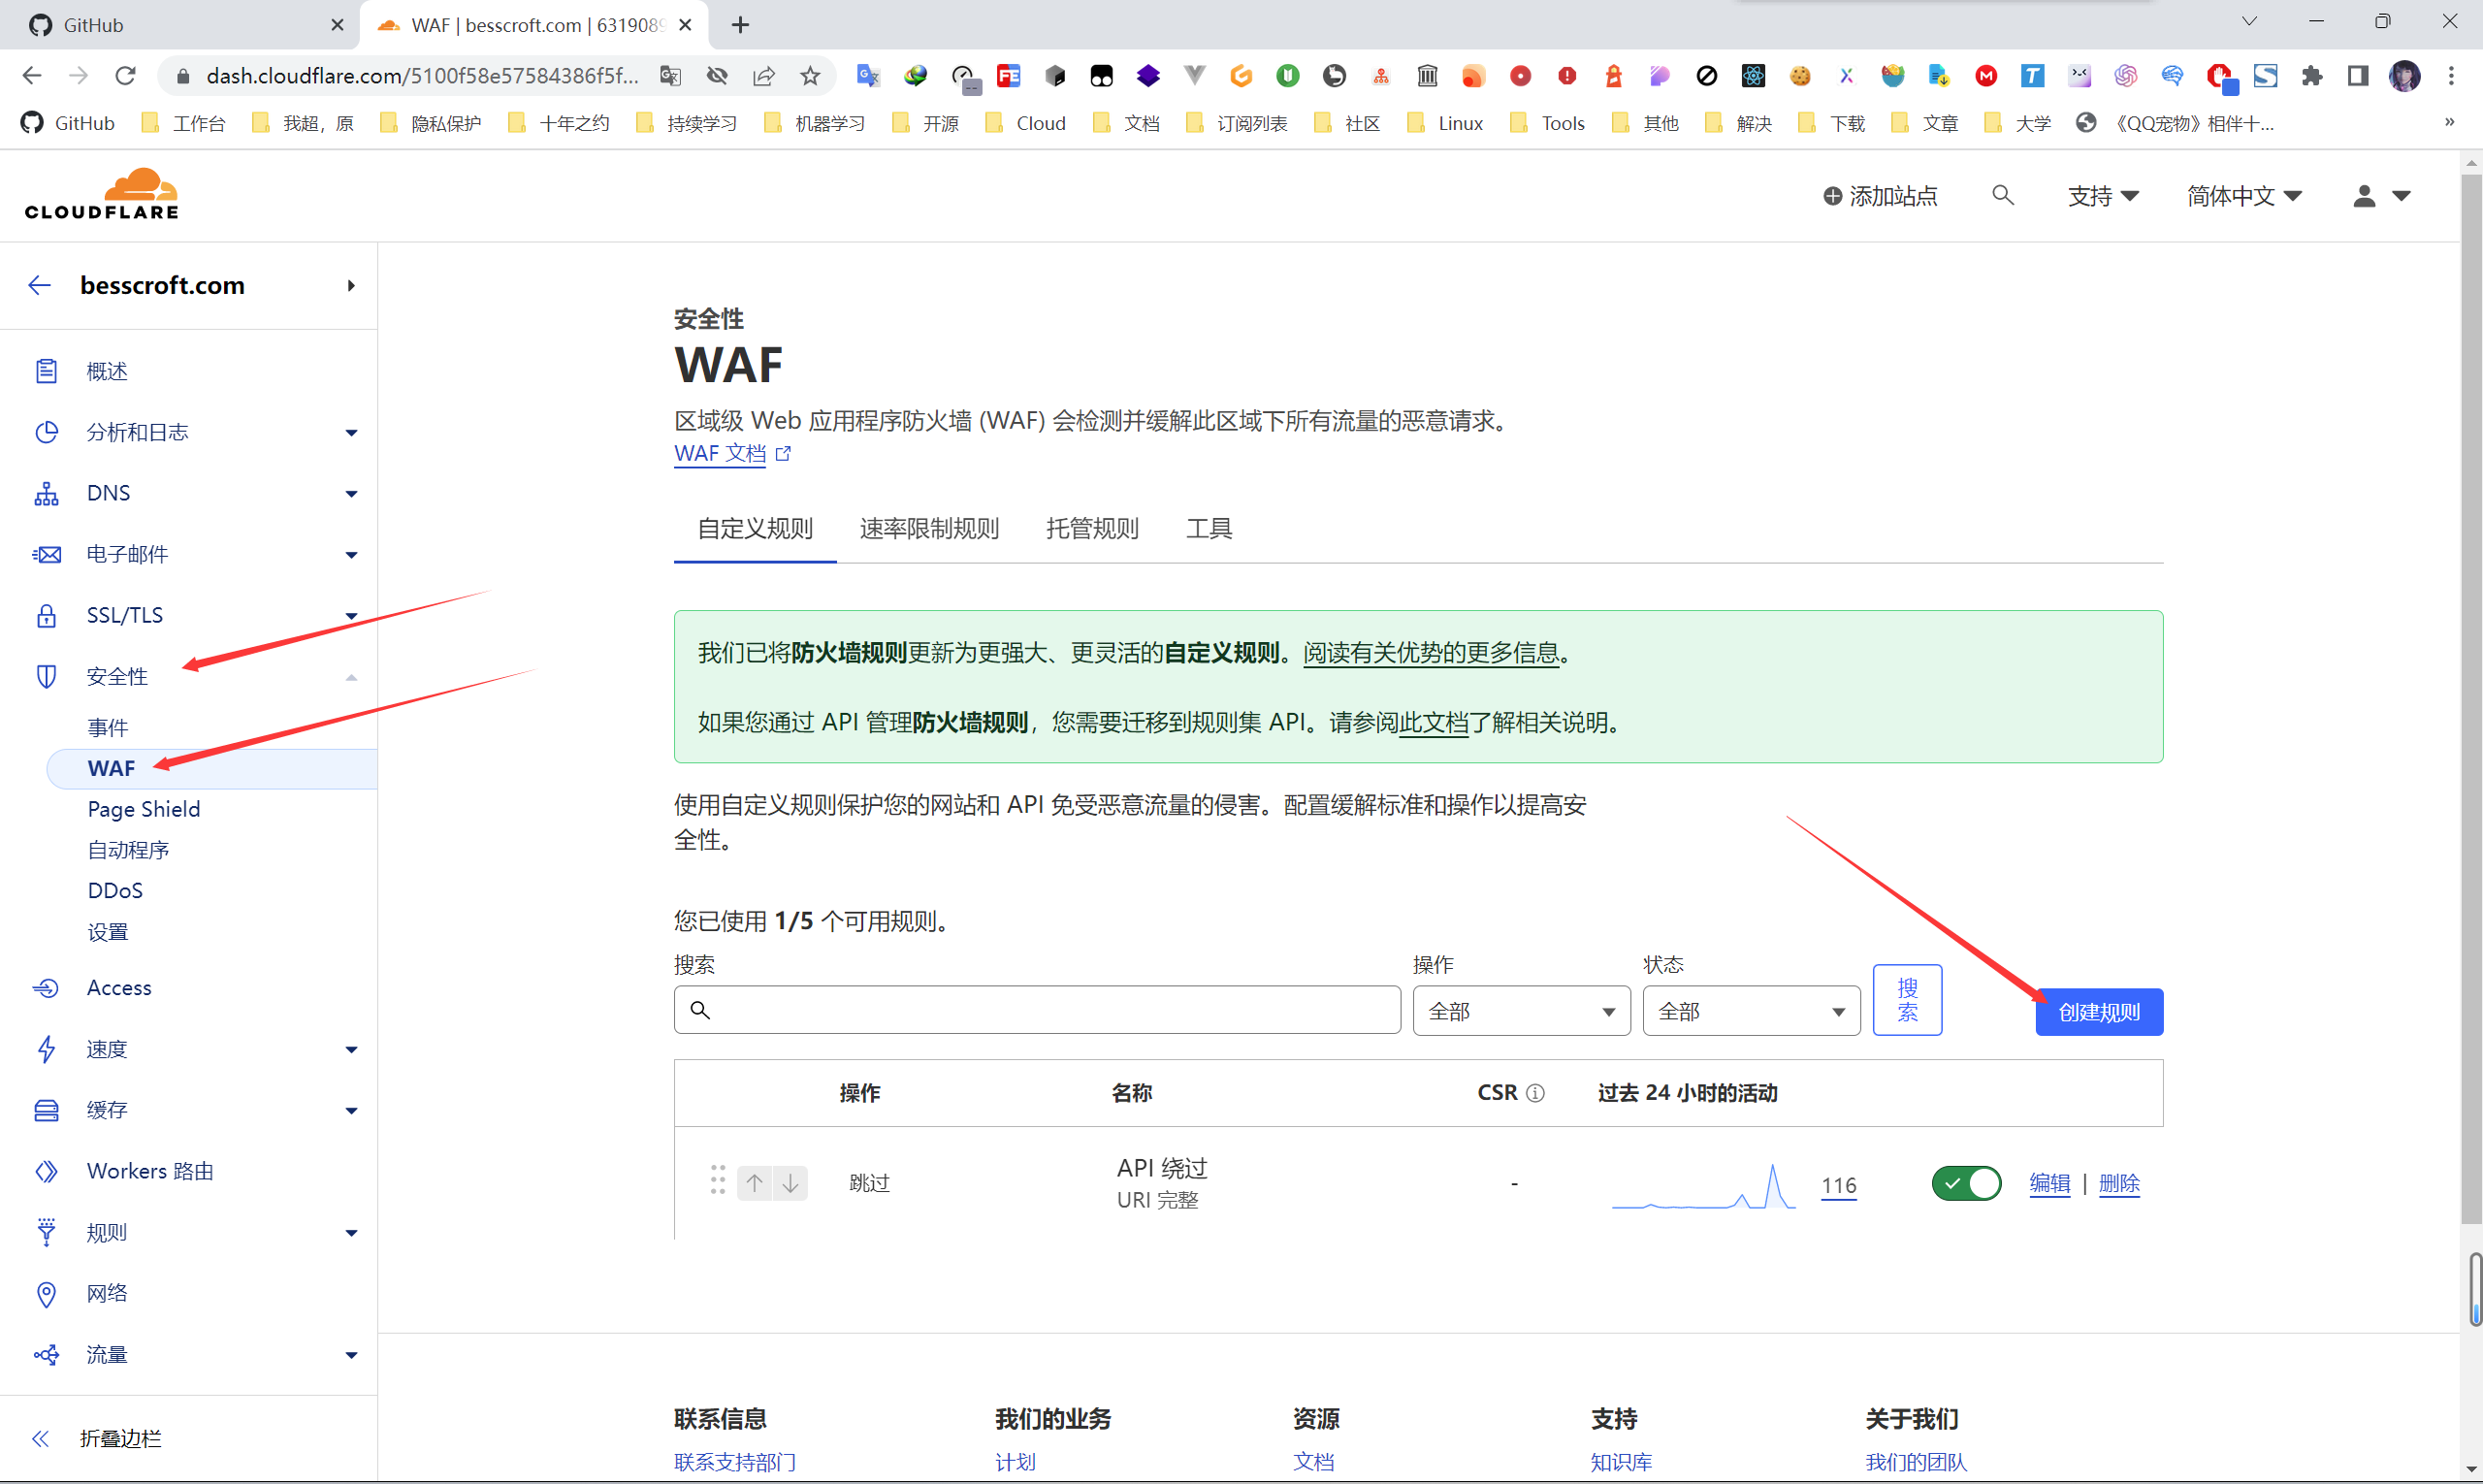
Task: Open the user account dropdown
Action: click(2381, 196)
